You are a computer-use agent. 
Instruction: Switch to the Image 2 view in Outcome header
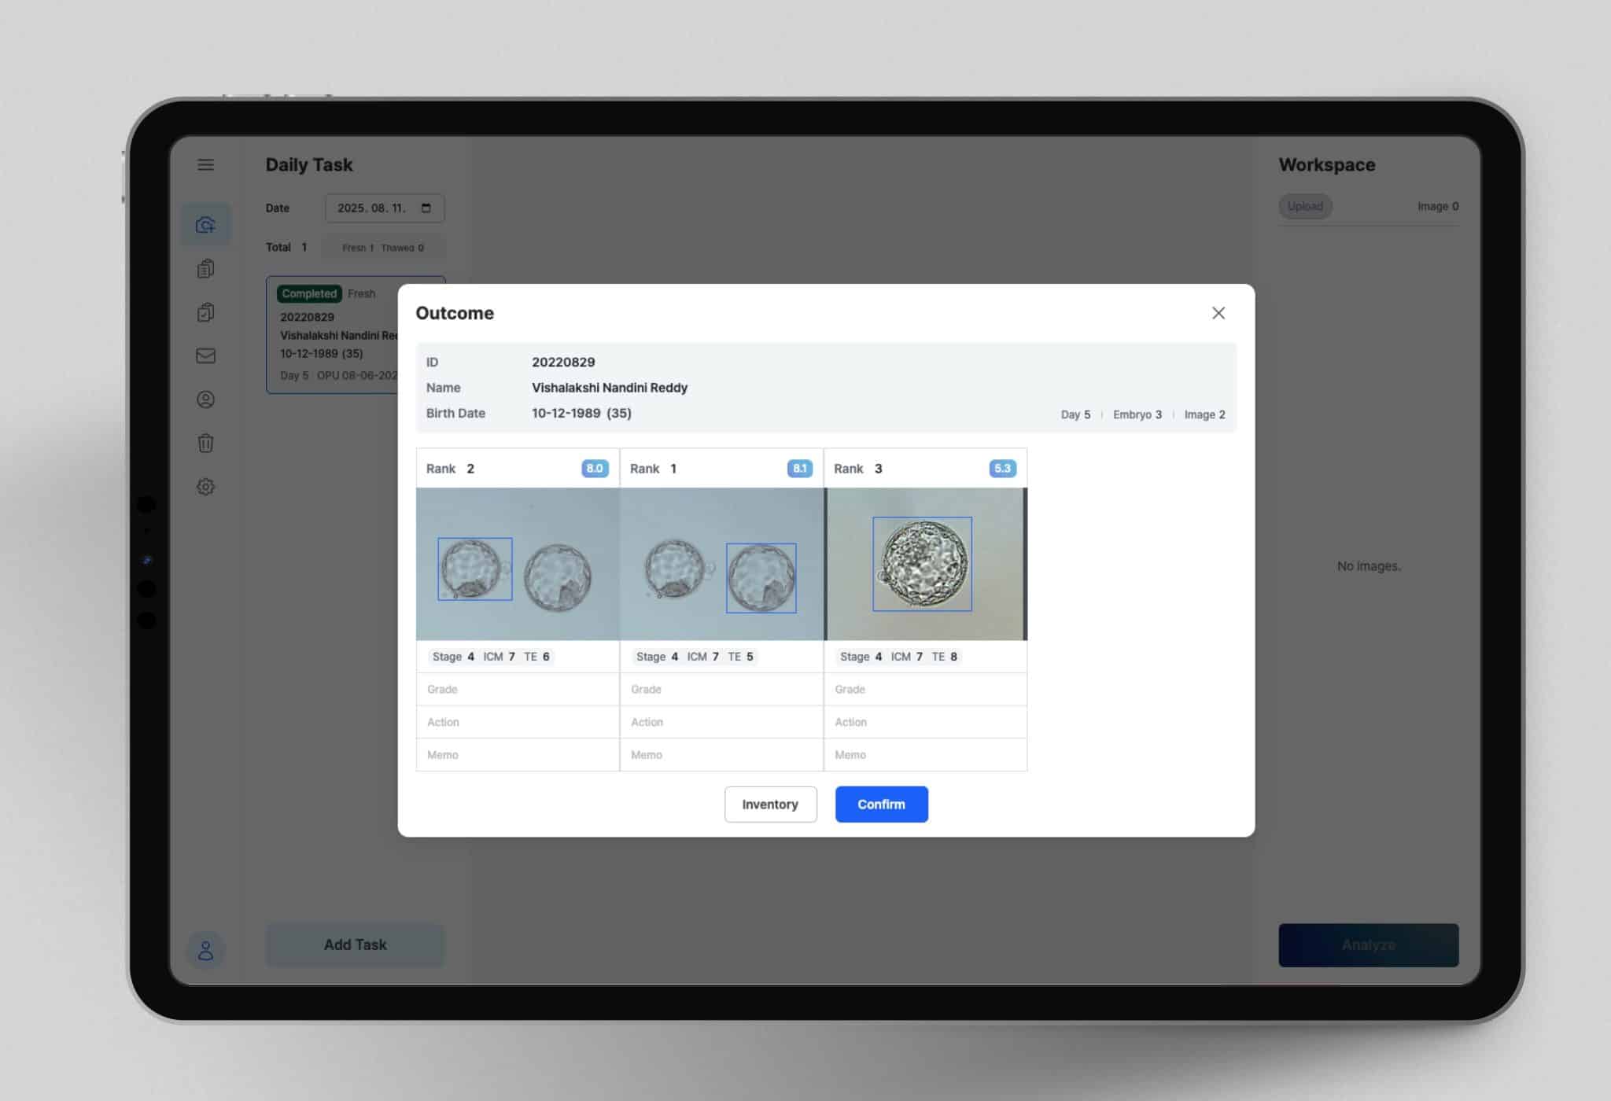(x=1204, y=414)
